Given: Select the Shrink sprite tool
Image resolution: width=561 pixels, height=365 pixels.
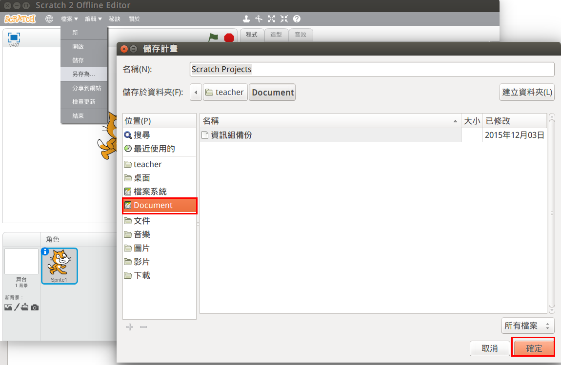Looking at the screenshot, I should click(284, 19).
